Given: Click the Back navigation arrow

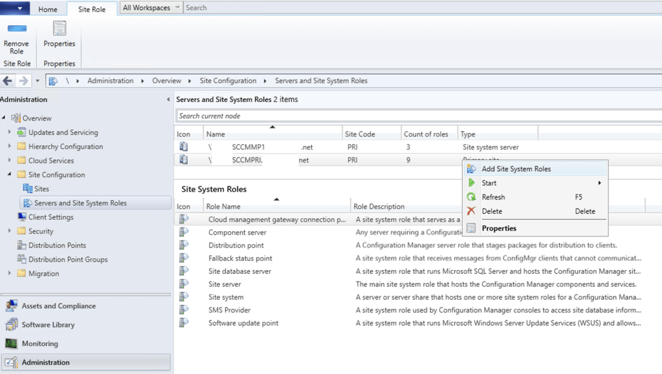Looking at the screenshot, I should coord(8,81).
